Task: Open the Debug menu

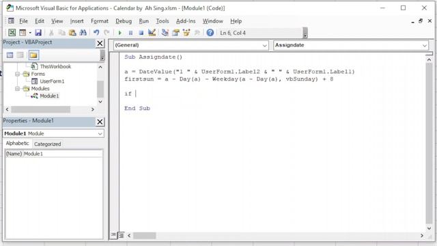Action: pos(124,21)
